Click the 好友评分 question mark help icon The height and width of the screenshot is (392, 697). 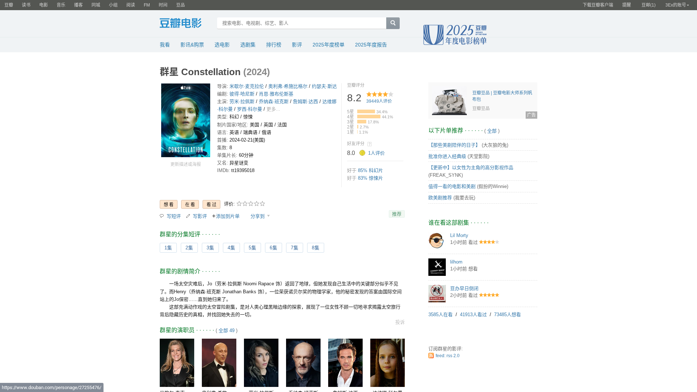370,144
